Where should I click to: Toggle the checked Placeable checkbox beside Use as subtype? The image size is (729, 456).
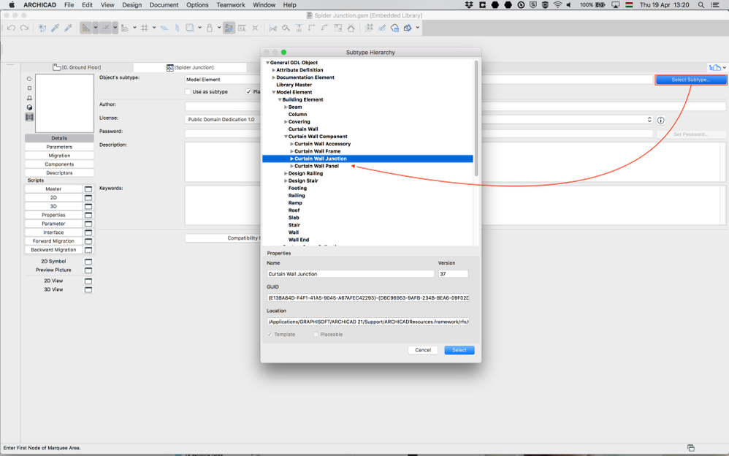pyautogui.click(x=248, y=91)
